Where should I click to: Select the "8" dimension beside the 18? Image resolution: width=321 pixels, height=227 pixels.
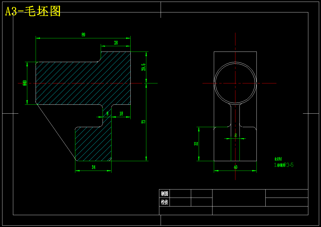107,114
